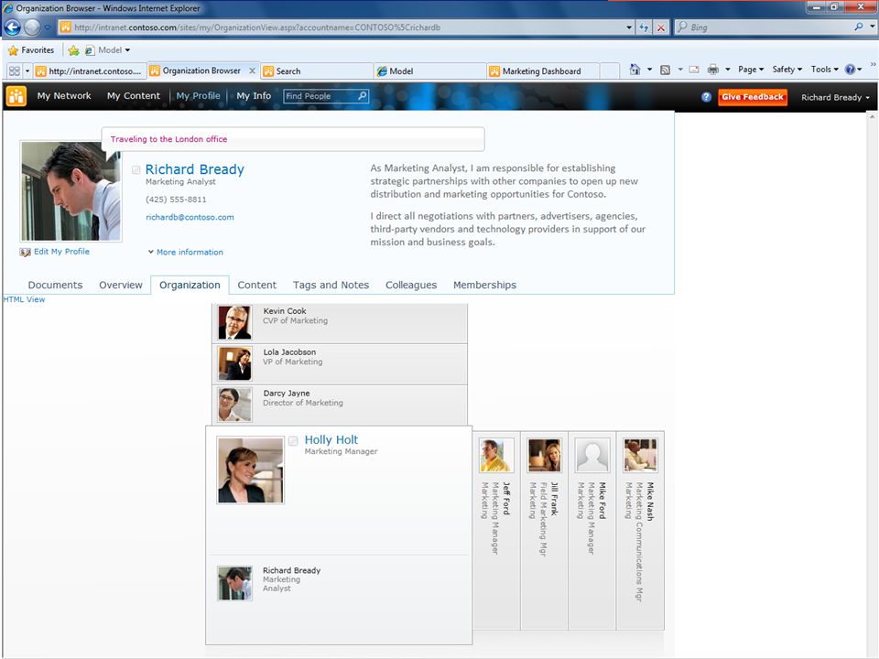The height and width of the screenshot is (659, 879).
Task: Open Kevin Cook's photo in org chart
Action: 234,323
